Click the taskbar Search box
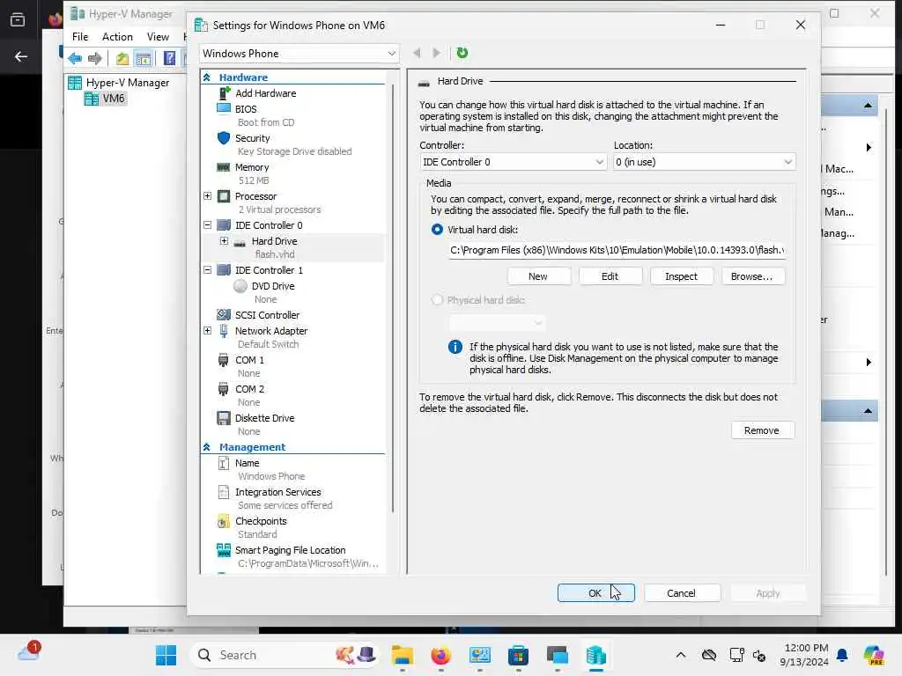Image resolution: width=902 pixels, height=676 pixels. [285, 655]
